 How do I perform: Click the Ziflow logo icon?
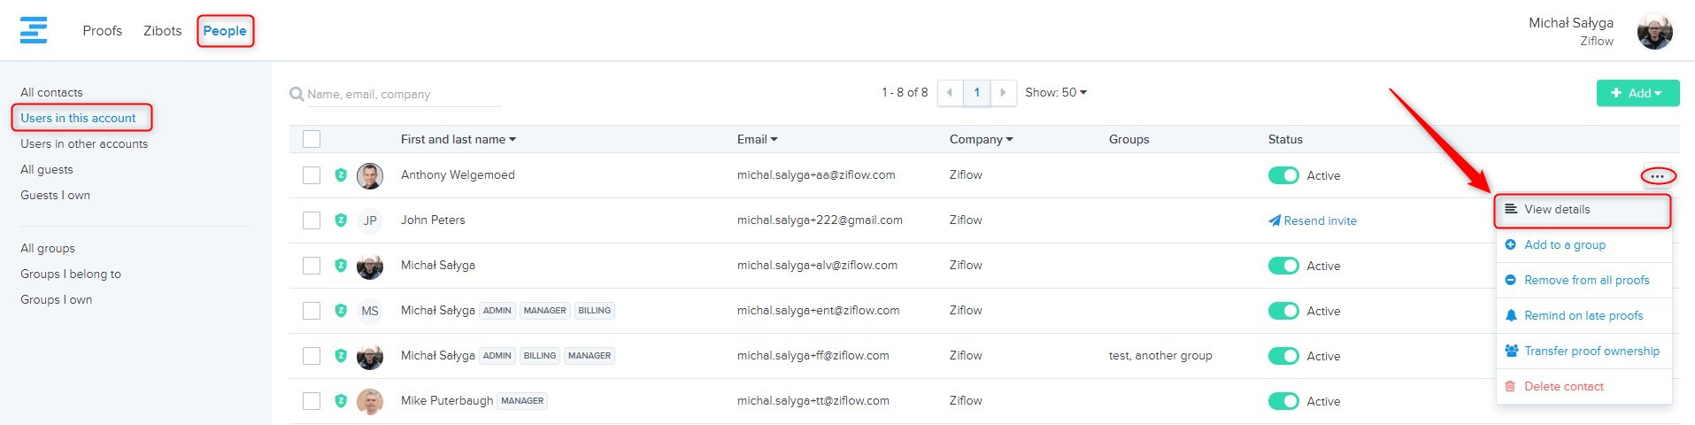click(x=34, y=30)
